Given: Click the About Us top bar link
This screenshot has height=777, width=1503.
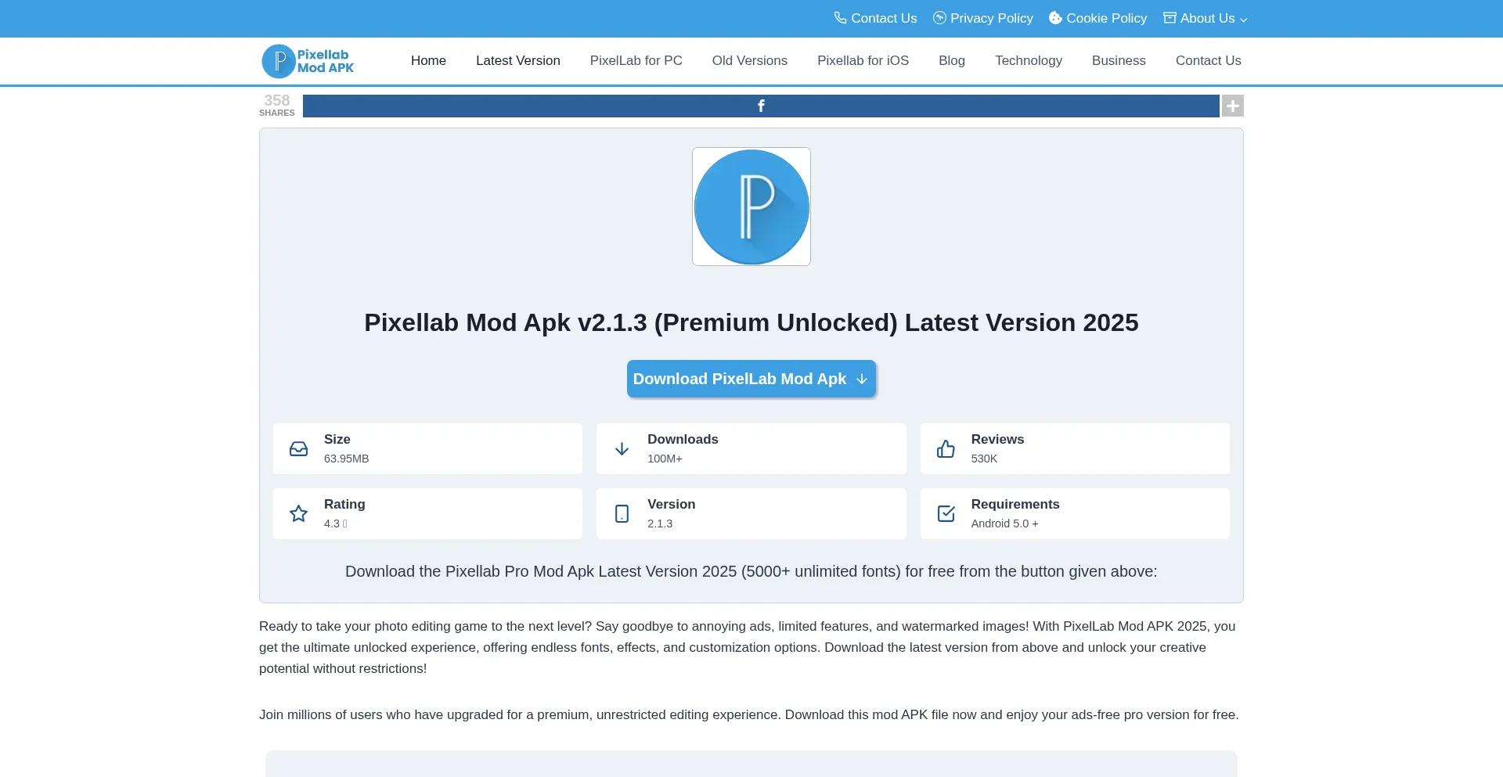Looking at the screenshot, I should click(1207, 18).
